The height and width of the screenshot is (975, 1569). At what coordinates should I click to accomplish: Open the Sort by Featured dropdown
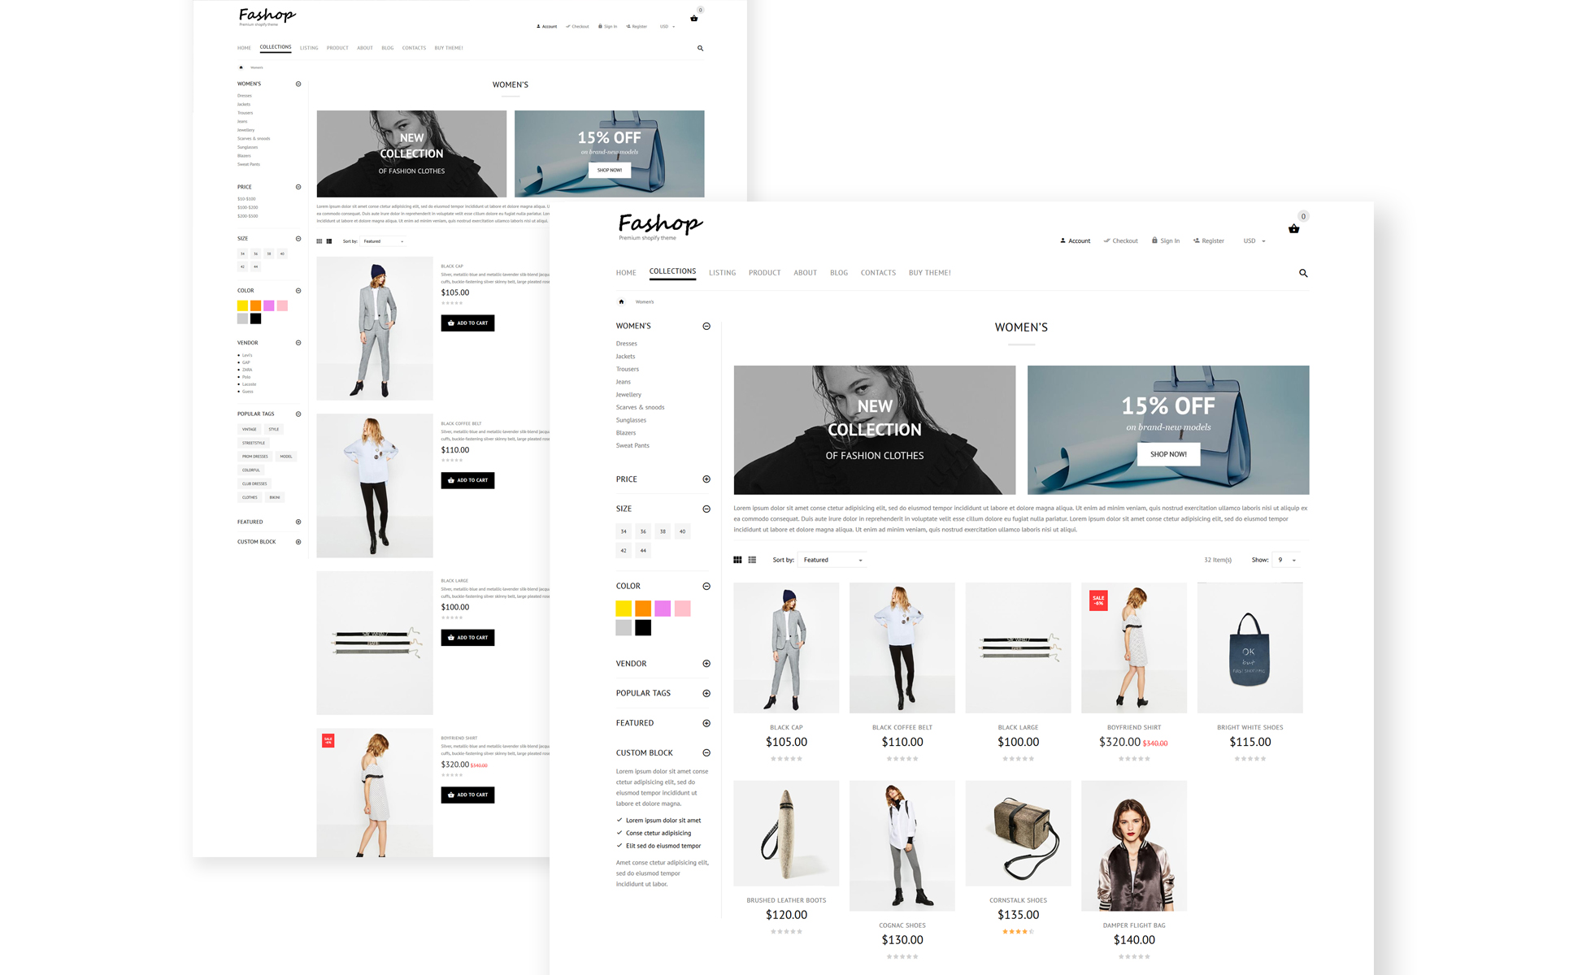tap(832, 560)
